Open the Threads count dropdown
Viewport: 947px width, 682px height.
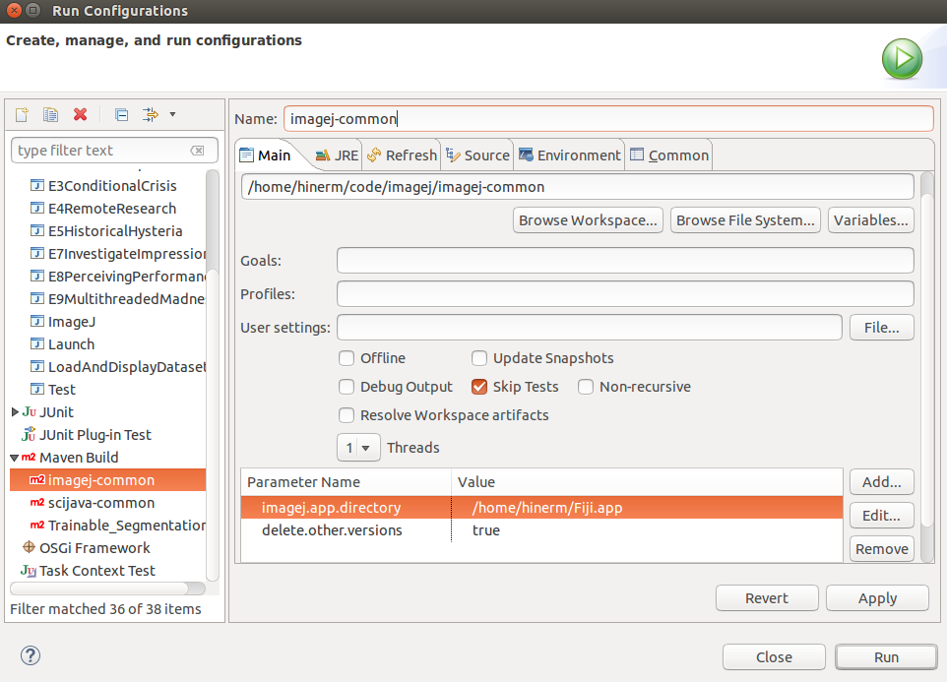[358, 448]
